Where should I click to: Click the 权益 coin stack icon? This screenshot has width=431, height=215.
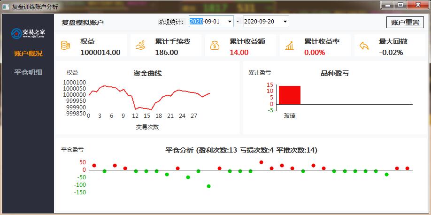tap(65, 46)
